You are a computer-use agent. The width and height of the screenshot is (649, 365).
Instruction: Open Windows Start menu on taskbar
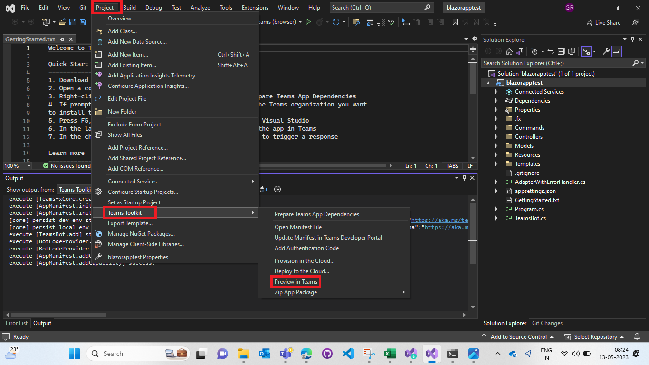click(x=74, y=354)
